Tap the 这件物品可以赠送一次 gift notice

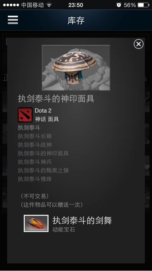pos(52,205)
